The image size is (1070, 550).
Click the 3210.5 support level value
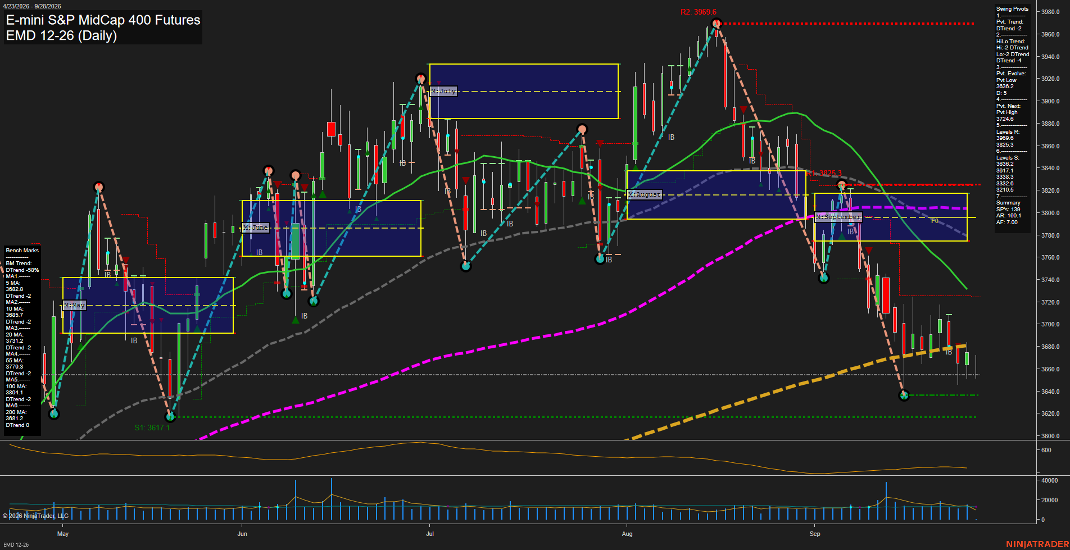pos(1005,190)
